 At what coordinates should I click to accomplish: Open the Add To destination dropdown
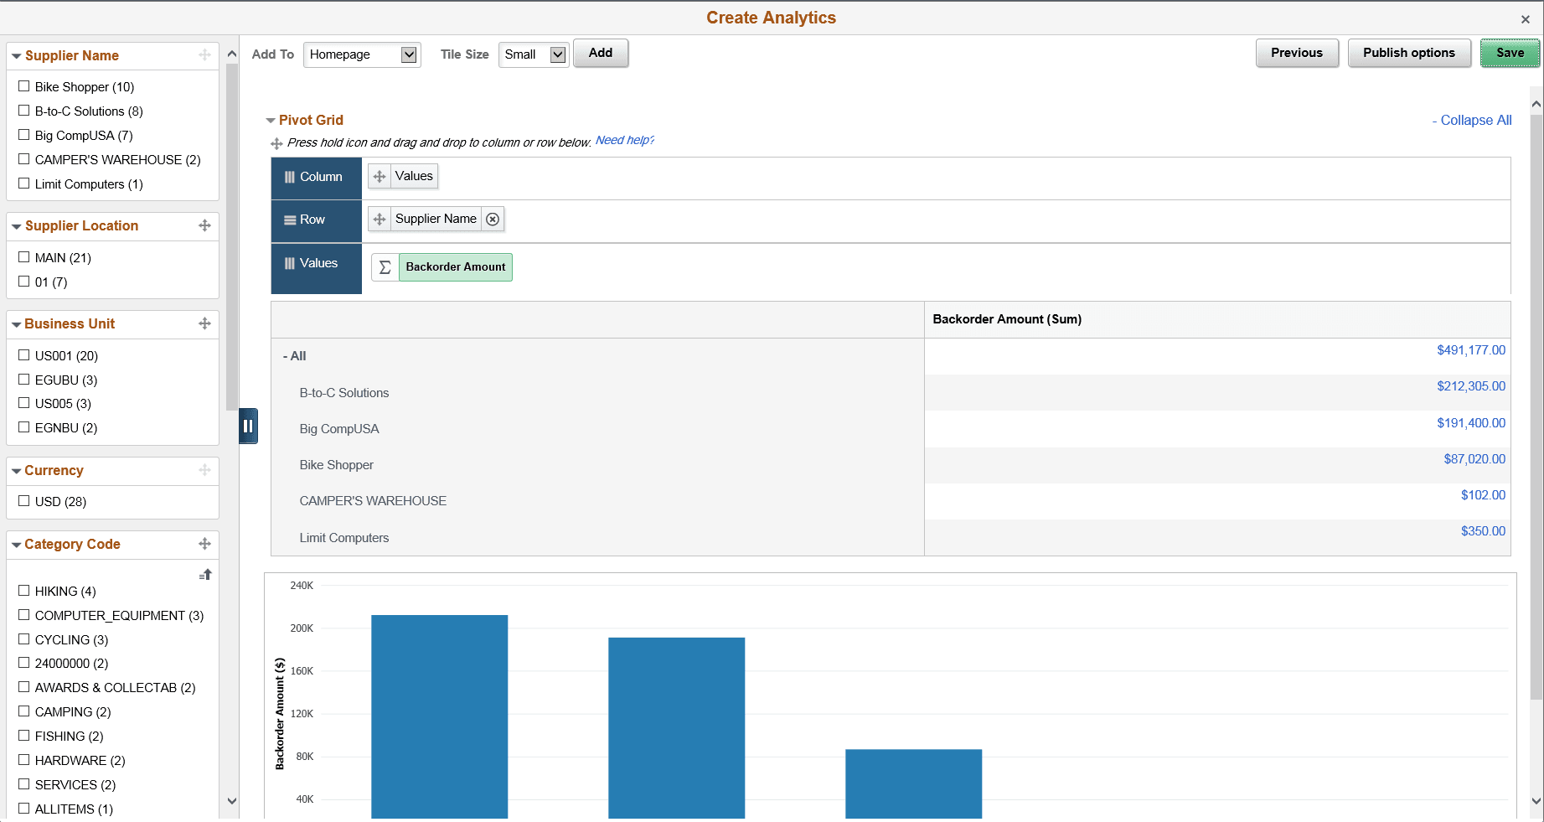[x=361, y=54]
